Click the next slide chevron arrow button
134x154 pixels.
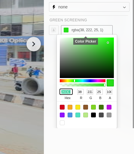pyautogui.click(x=34, y=44)
